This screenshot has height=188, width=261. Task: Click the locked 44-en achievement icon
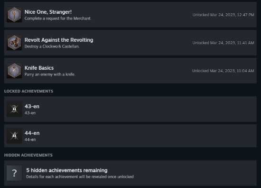point(14,136)
